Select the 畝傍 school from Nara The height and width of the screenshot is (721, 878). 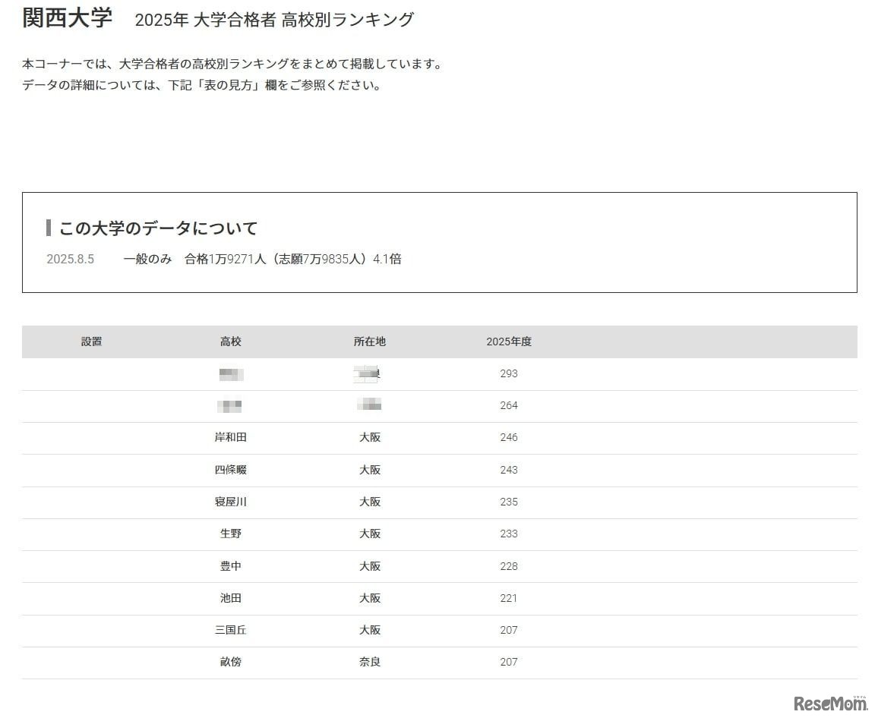tap(231, 662)
